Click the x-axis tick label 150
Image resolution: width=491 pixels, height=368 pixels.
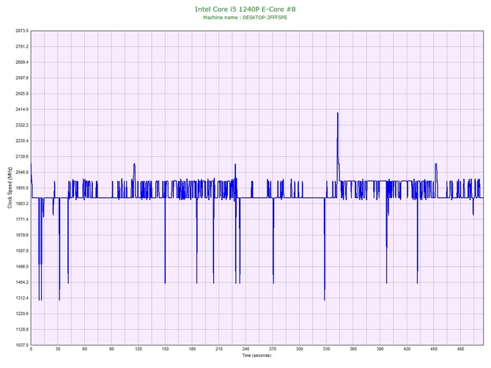tap(166, 349)
